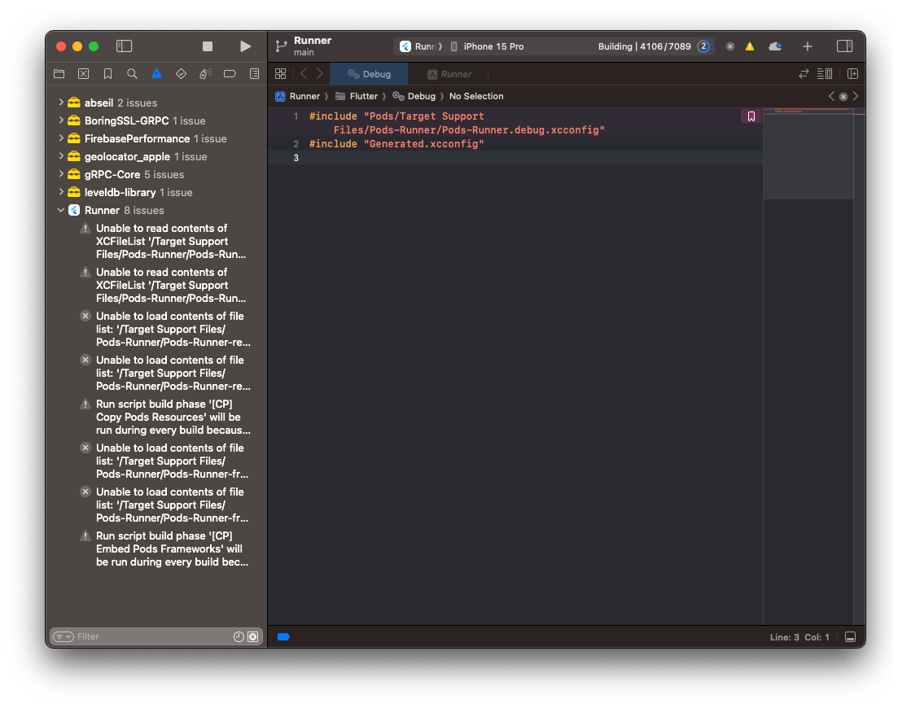The width and height of the screenshot is (911, 708).
Task: Jump to previous issue in file
Action: click(831, 96)
